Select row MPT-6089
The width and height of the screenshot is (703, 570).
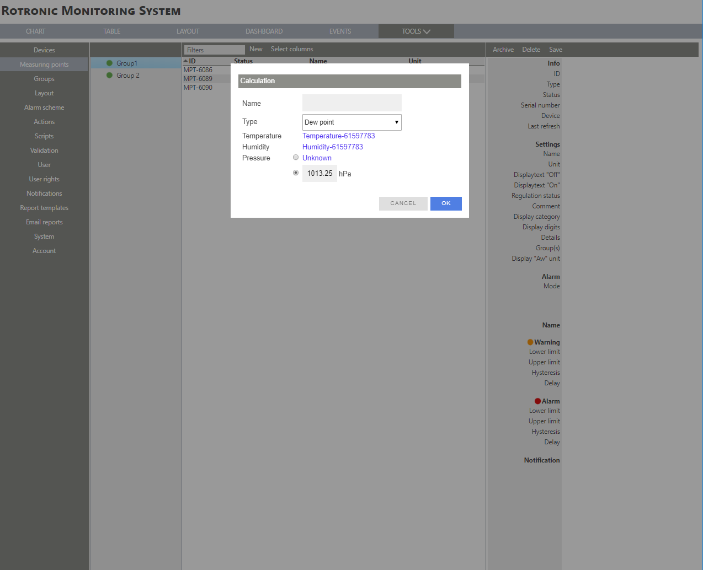(x=198, y=79)
